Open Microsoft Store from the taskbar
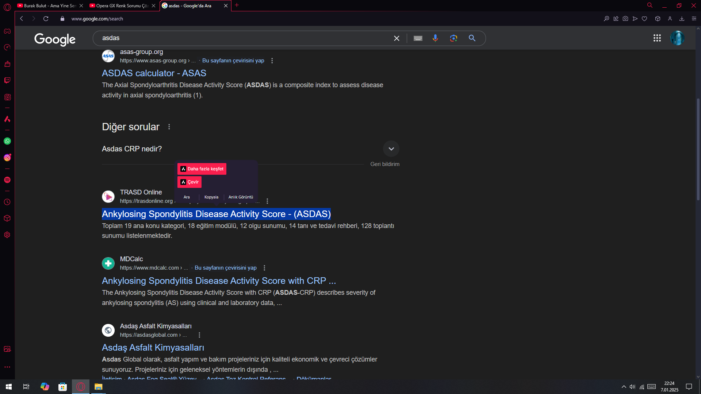Viewport: 701px width, 394px height. click(x=63, y=387)
